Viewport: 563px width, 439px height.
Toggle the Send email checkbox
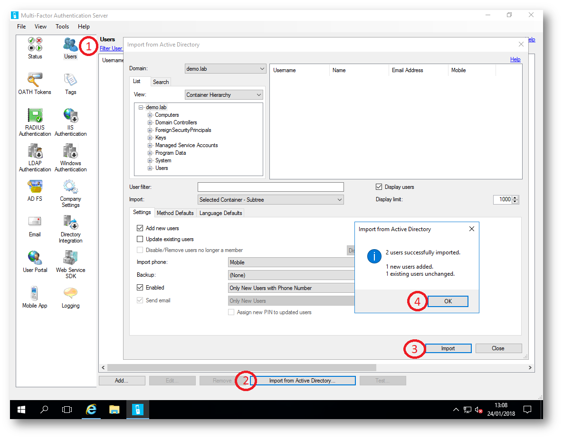point(140,300)
